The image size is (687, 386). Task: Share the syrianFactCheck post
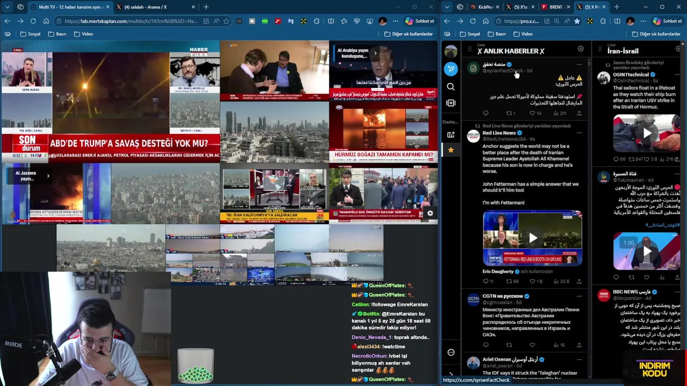coord(579,113)
